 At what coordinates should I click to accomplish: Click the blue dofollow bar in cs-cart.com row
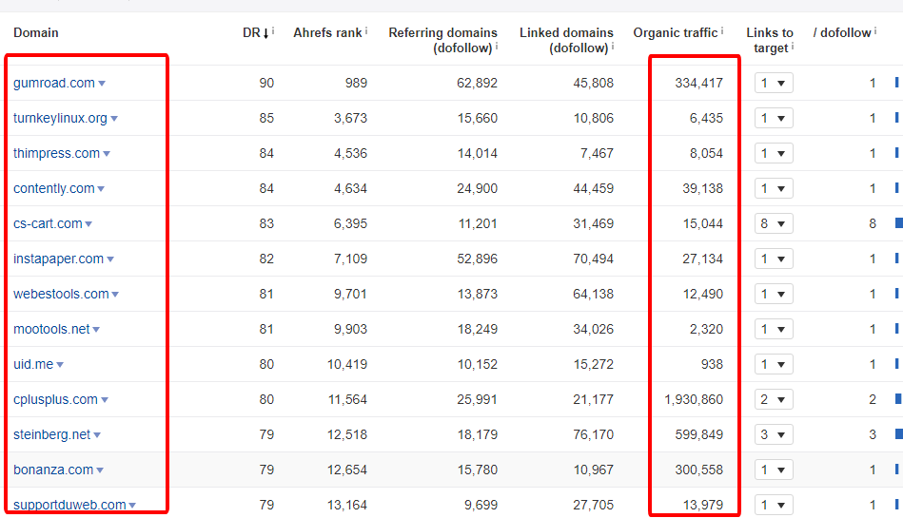[898, 223]
